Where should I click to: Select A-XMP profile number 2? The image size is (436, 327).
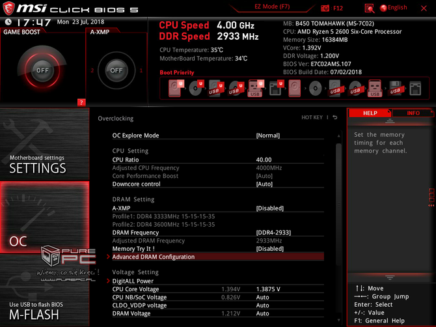coord(92,70)
